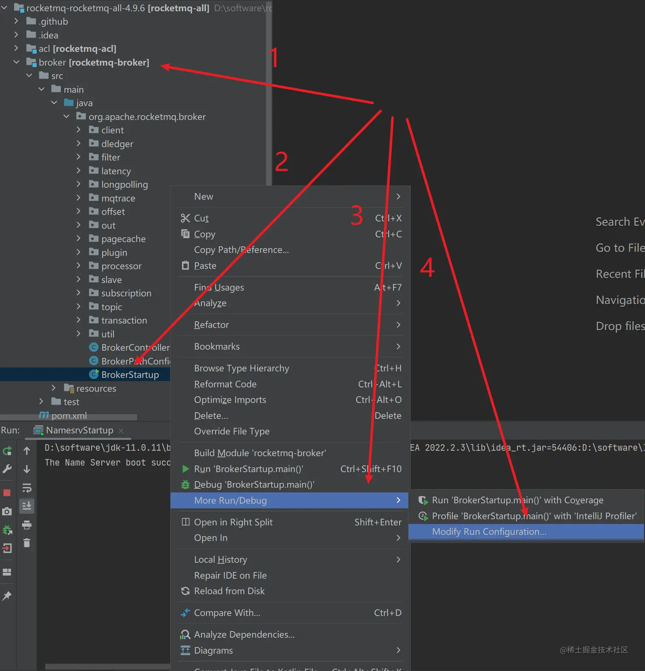Click the Debug bug icon in menu
The width and height of the screenshot is (645, 671).
pyautogui.click(x=185, y=484)
